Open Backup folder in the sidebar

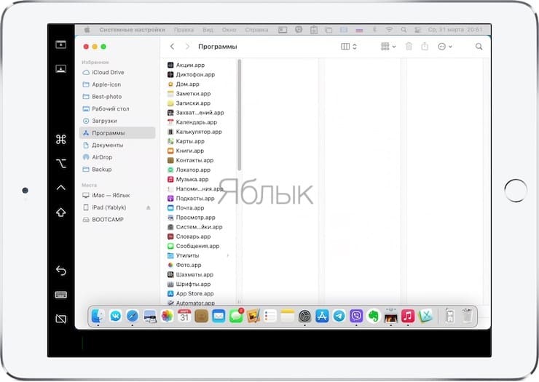click(x=117, y=170)
